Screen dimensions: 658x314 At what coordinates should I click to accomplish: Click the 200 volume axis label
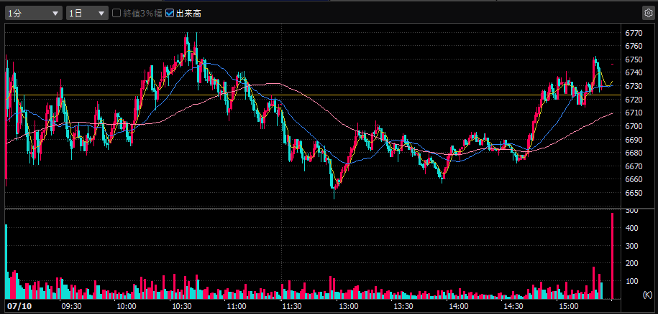tap(631, 263)
